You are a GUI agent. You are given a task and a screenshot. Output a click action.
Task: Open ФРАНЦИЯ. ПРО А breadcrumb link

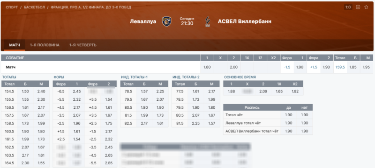tap(91, 7)
